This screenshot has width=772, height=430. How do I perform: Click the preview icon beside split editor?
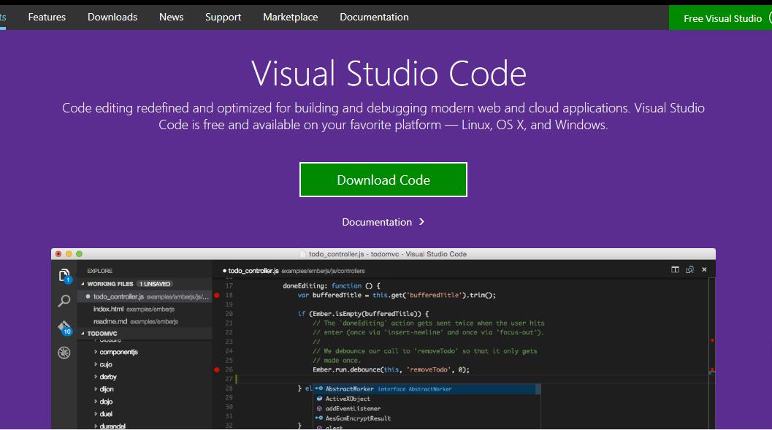689,269
